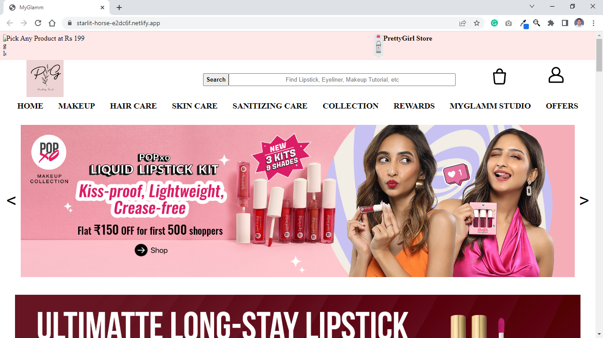Go back using the browser back arrow
603x338 pixels.
point(10,23)
